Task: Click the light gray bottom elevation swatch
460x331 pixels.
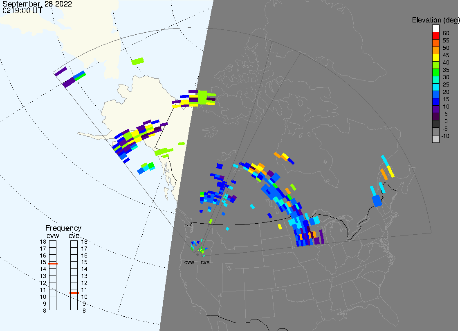Action: (435, 139)
